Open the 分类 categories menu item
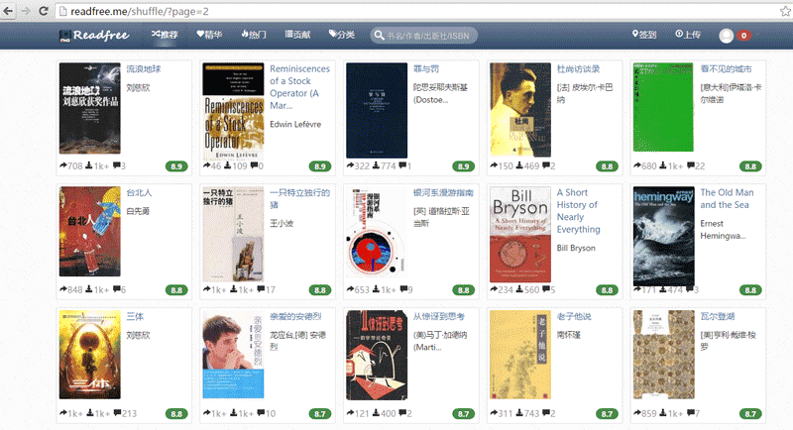This screenshot has width=793, height=430. tap(342, 35)
